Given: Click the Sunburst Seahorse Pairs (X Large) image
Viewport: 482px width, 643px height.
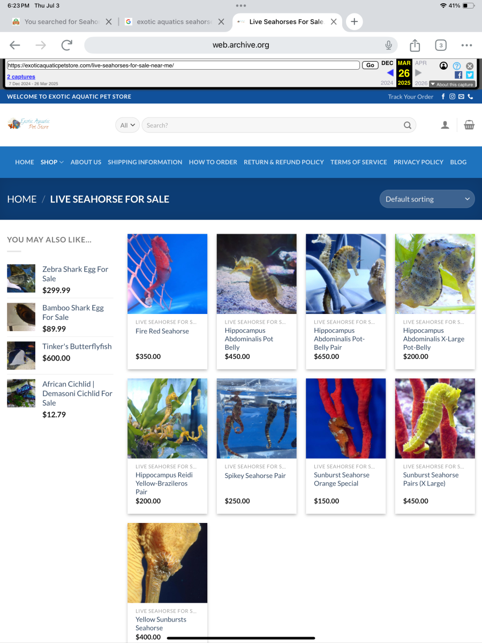Looking at the screenshot, I should [x=435, y=418].
